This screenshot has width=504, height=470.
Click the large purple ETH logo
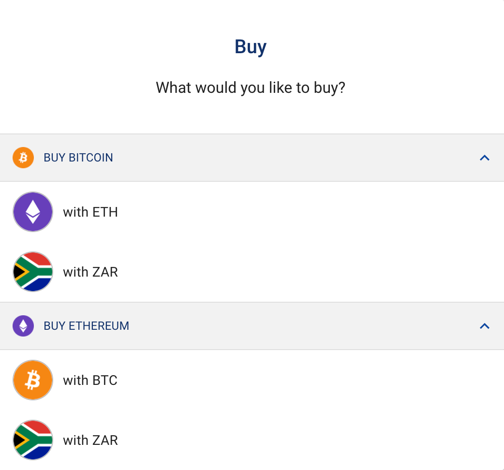pyautogui.click(x=33, y=212)
